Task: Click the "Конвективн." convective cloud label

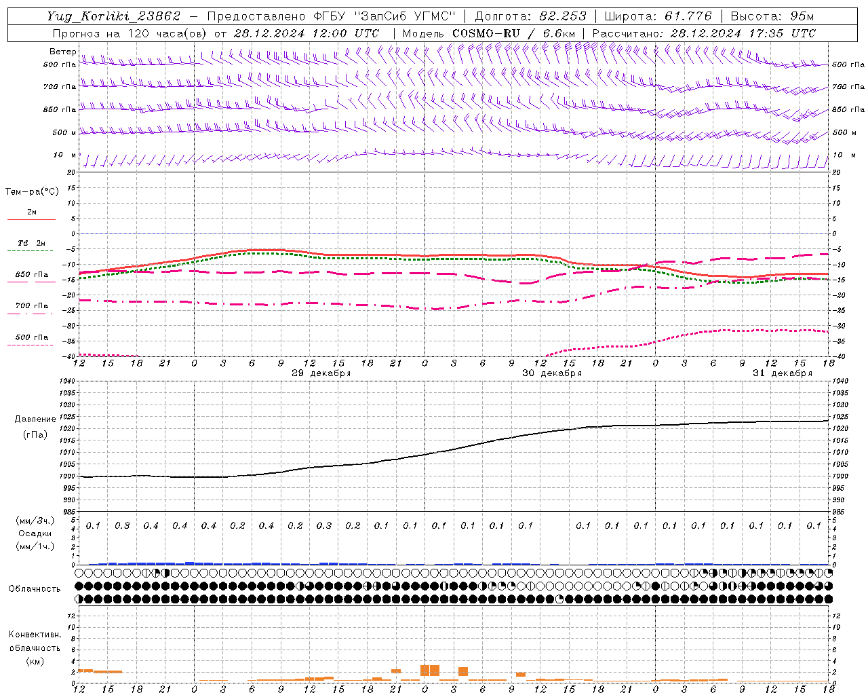Action: click(35, 635)
